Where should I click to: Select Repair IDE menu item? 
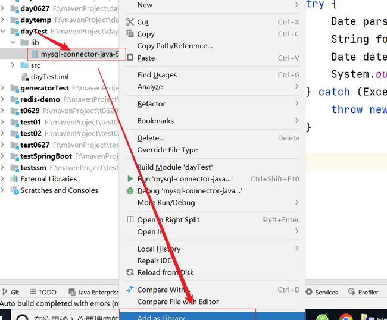tap(213, 261)
